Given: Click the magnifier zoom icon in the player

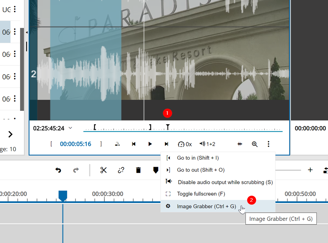Looking at the screenshot, I should point(255,144).
